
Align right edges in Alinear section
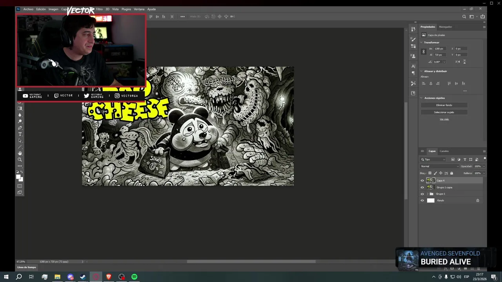coord(438,83)
